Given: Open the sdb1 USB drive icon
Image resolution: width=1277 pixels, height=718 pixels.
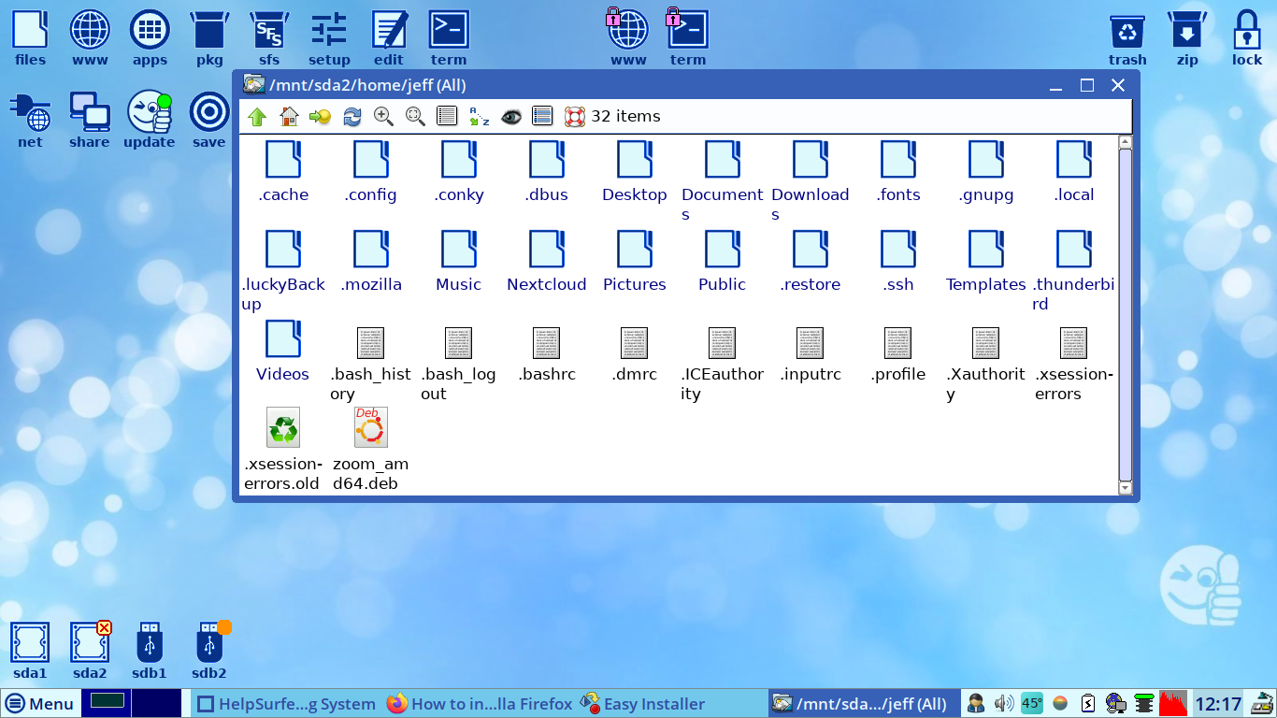Looking at the screenshot, I should (150, 651).
